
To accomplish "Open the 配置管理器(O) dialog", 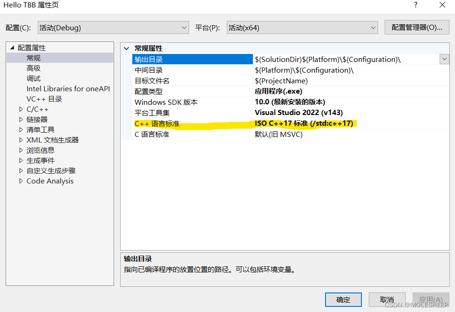I will click(416, 27).
